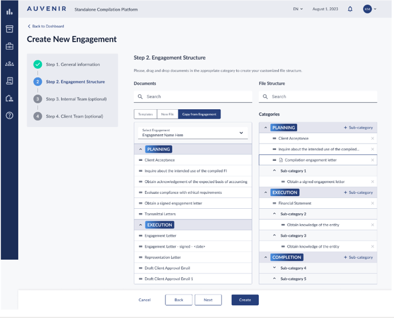394x318 pixels.
Task: Click the Back to Dashboard link
Action: 46,26
